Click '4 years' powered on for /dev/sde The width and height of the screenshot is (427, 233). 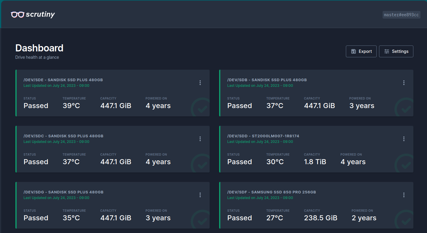[x=158, y=106]
